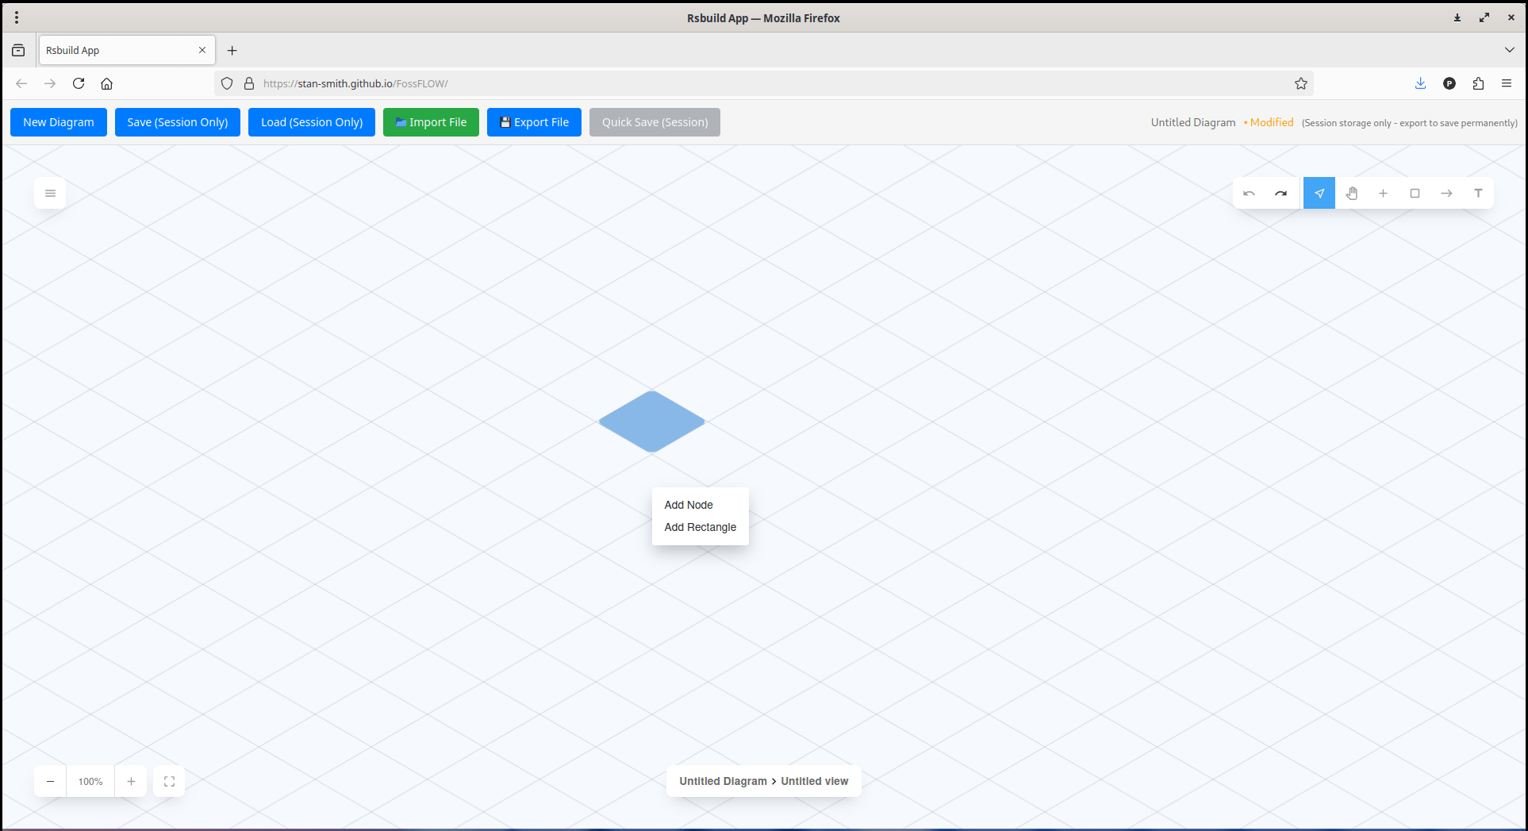The image size is (1528, 831).
Task: Open Firefox extensions puzzle menu
Action: coord(1478,83)
